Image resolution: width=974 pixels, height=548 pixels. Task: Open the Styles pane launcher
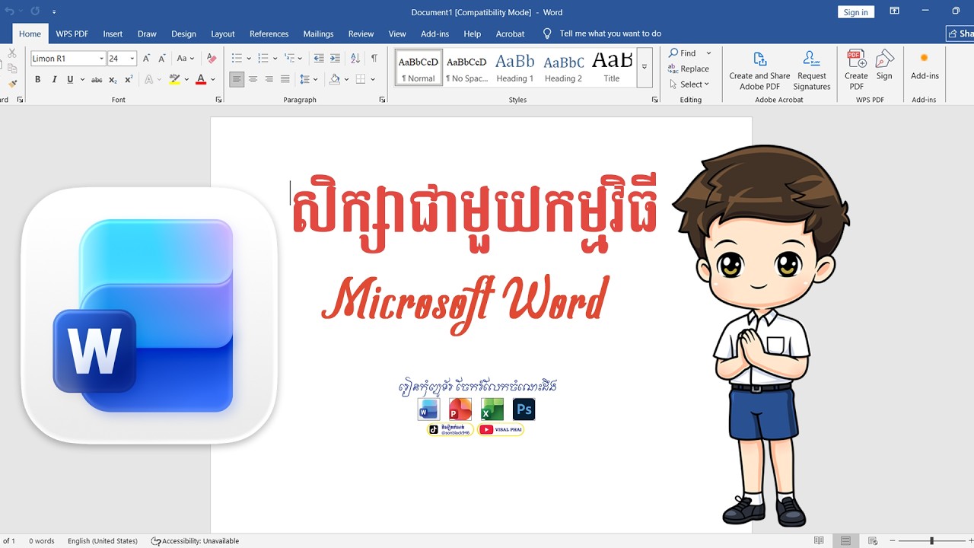point(655,100)
